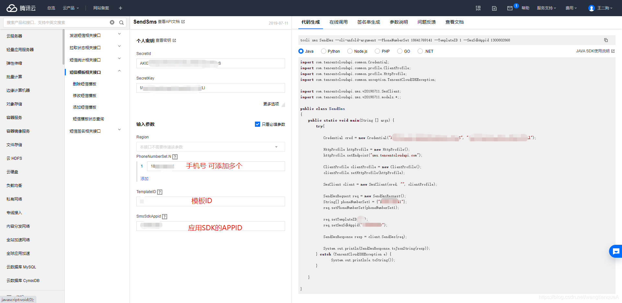Focus the TemplateID input field
Viewport: 622px width, 303px height.
point(211,201)
